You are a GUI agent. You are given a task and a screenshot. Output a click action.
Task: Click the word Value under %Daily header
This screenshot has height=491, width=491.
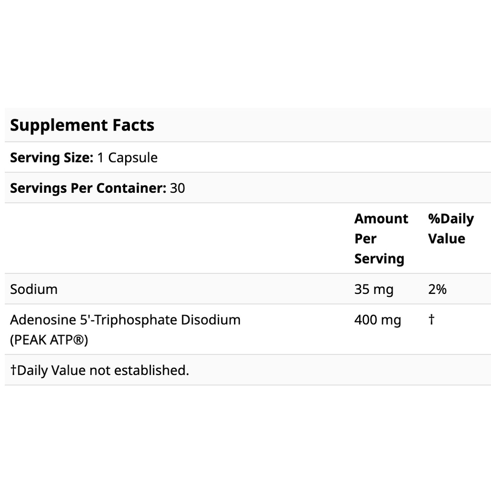tap(446, 239)
